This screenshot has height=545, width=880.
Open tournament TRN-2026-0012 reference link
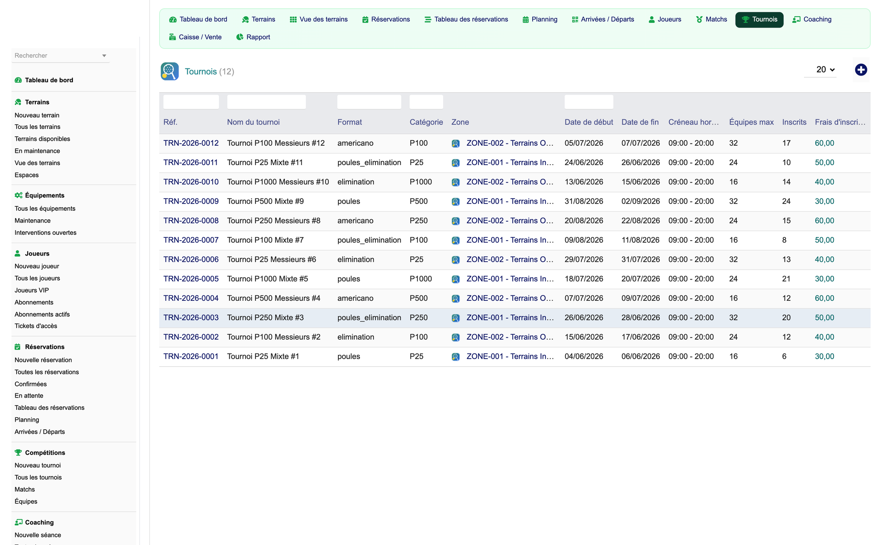coord(191,143)
